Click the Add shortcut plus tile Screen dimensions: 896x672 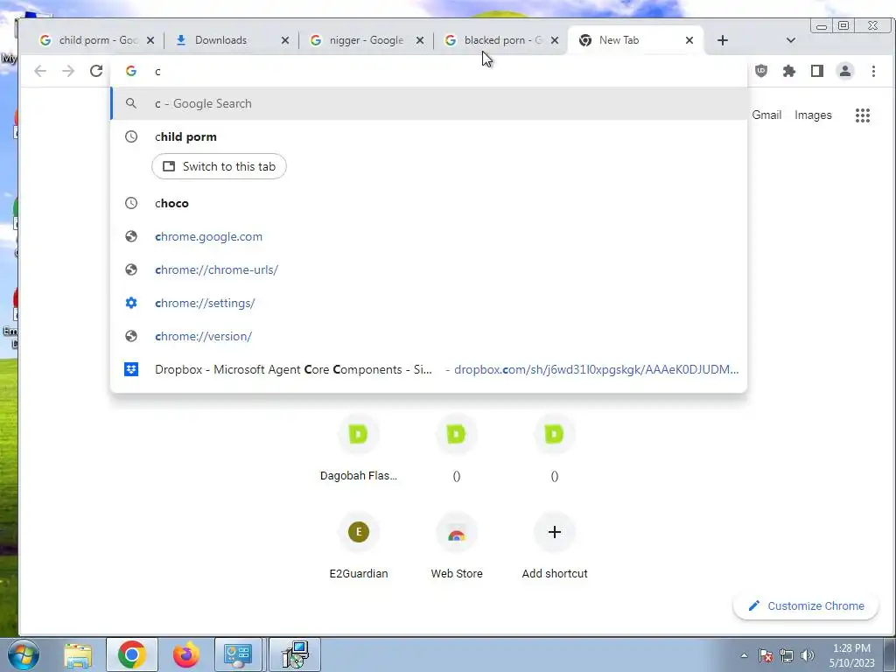[x=554, y=547]
